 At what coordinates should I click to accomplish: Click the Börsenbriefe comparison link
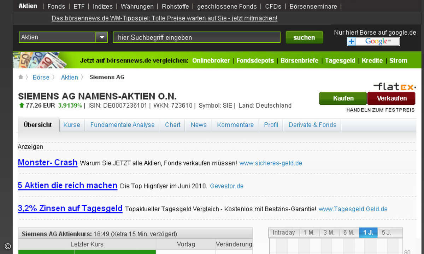tap(299, 60)
